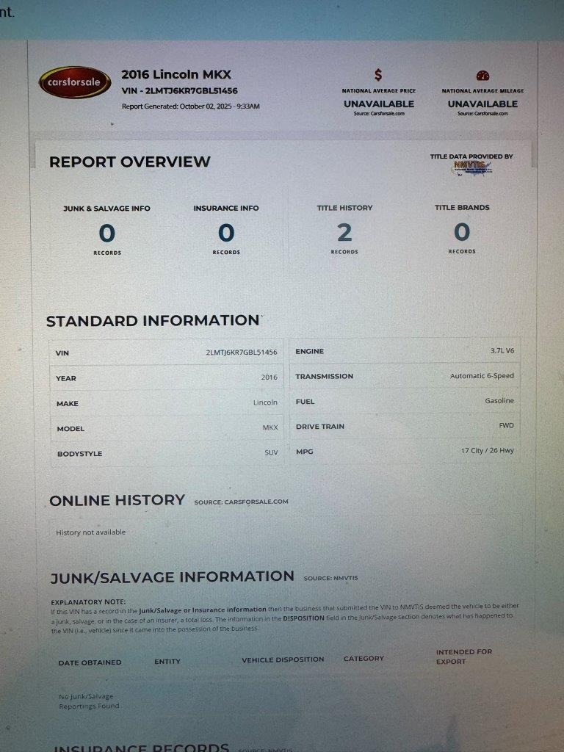Click the Date Obtained column header
Viewport: 564px width, 752px height.
tap(90, 662)
